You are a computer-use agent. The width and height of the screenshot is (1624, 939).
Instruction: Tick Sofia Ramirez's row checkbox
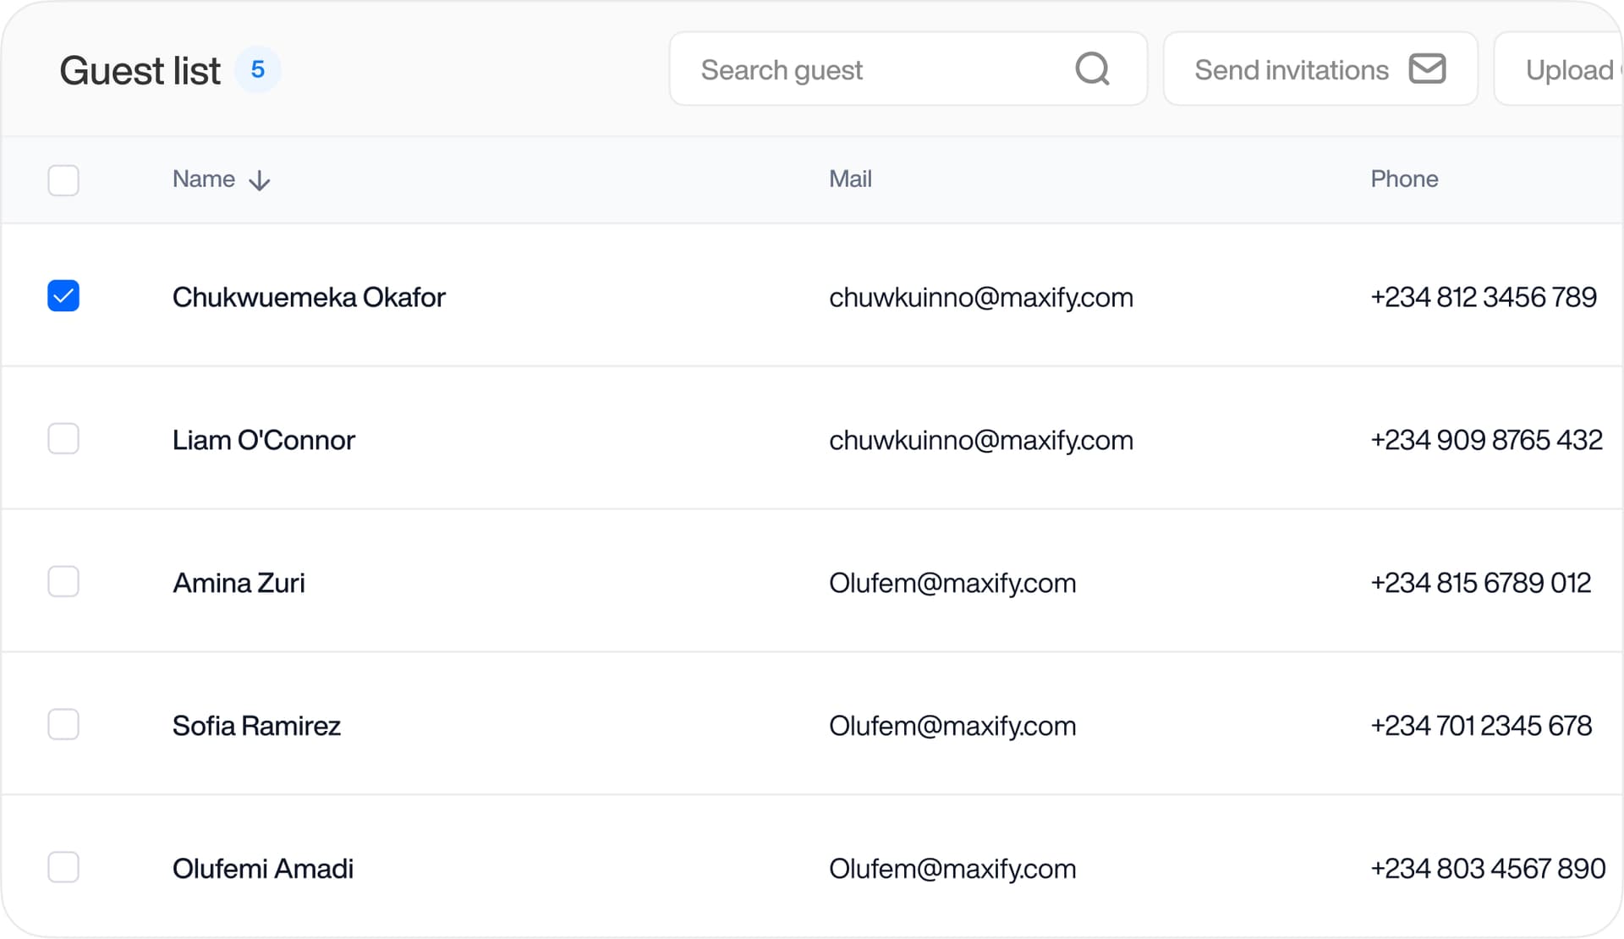[63, 725]
